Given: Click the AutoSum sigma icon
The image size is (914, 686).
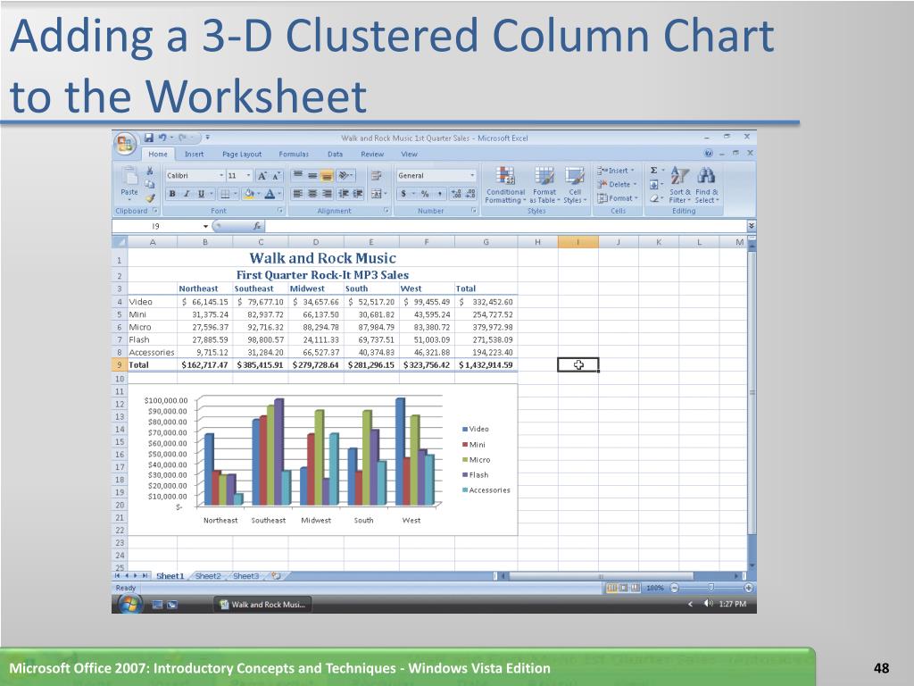Looking at the screenshot, I should (654, 171).
